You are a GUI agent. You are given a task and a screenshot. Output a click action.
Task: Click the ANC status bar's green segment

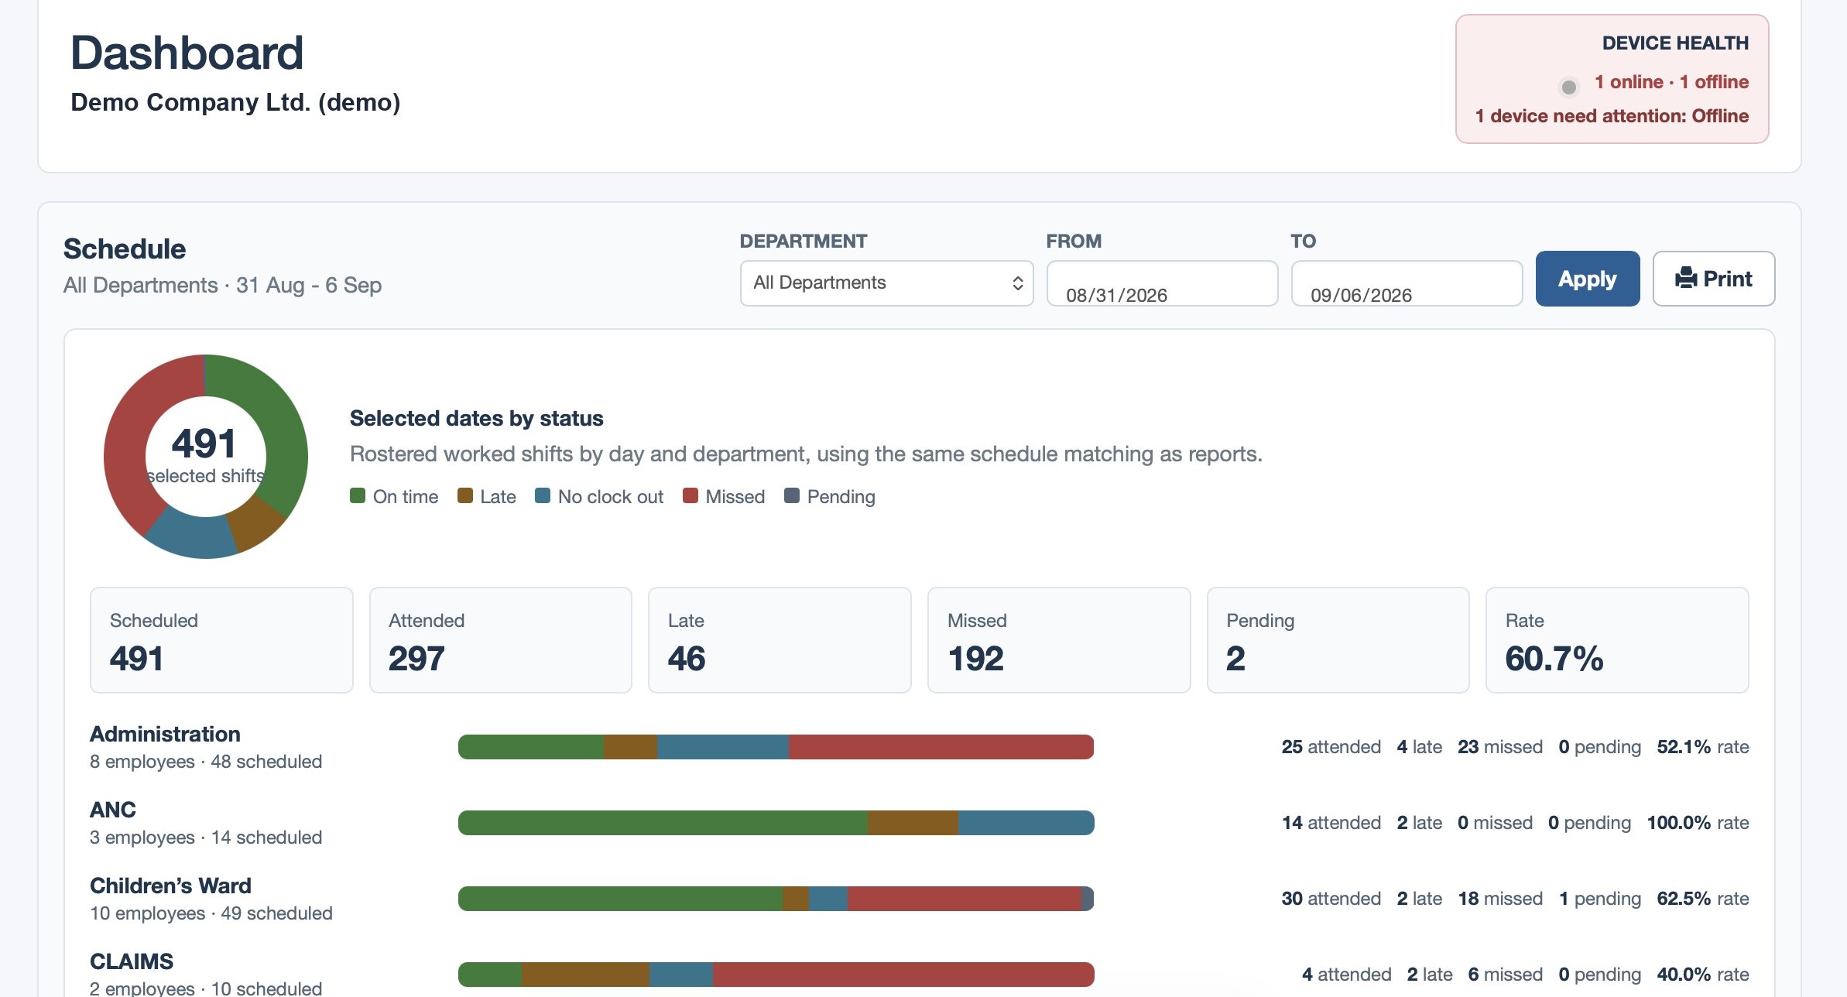pos(663,823)
